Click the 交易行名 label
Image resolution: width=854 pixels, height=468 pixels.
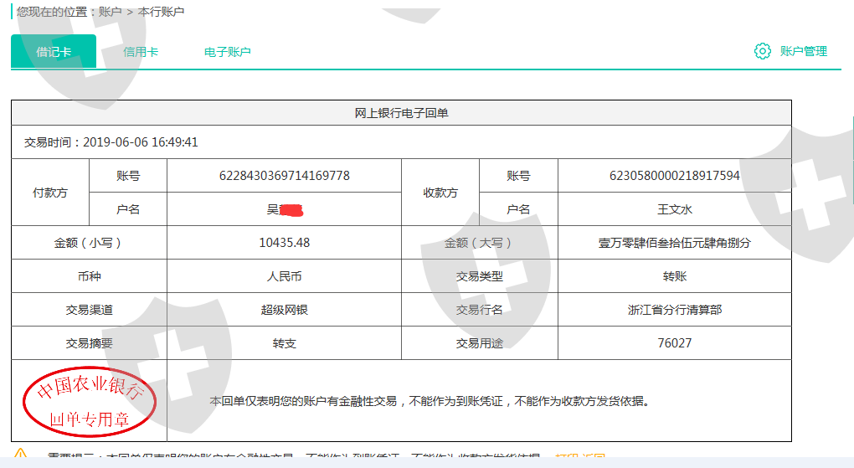tap(479, 310)
